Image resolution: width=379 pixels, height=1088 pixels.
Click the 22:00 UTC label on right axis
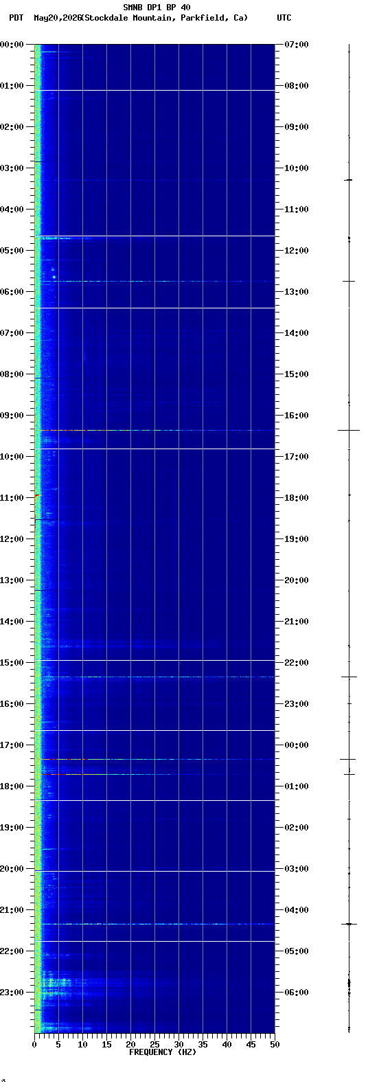click(296, 663)
